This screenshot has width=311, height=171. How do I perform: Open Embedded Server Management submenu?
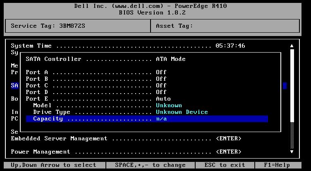[x=126, y=138]
